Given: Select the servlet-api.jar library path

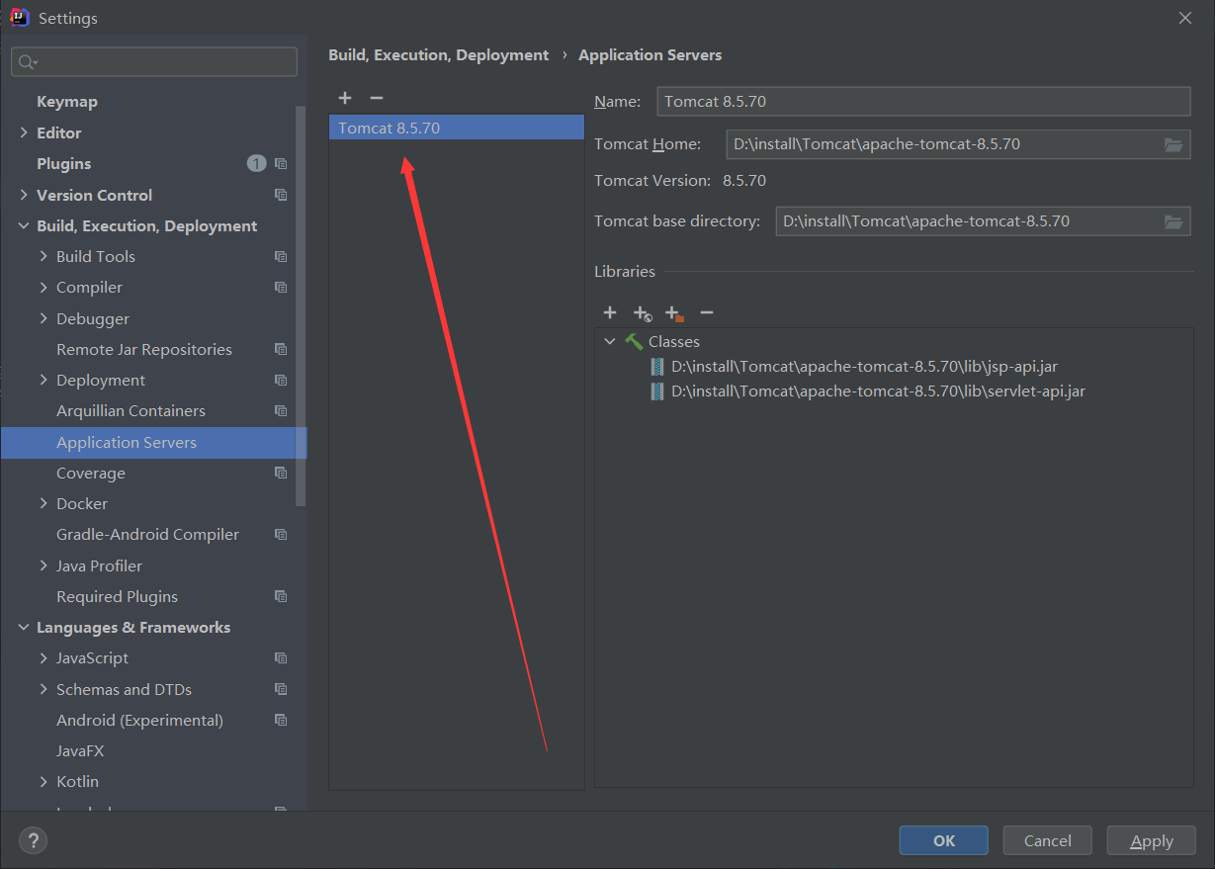Looking at the screenshot, I should click(x=879, y=391).
